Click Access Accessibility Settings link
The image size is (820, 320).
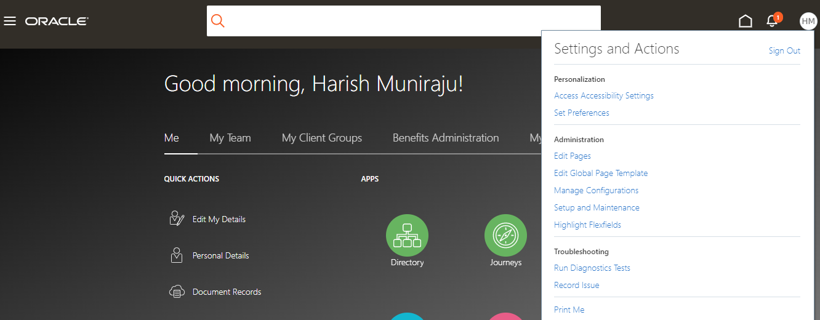604,95
